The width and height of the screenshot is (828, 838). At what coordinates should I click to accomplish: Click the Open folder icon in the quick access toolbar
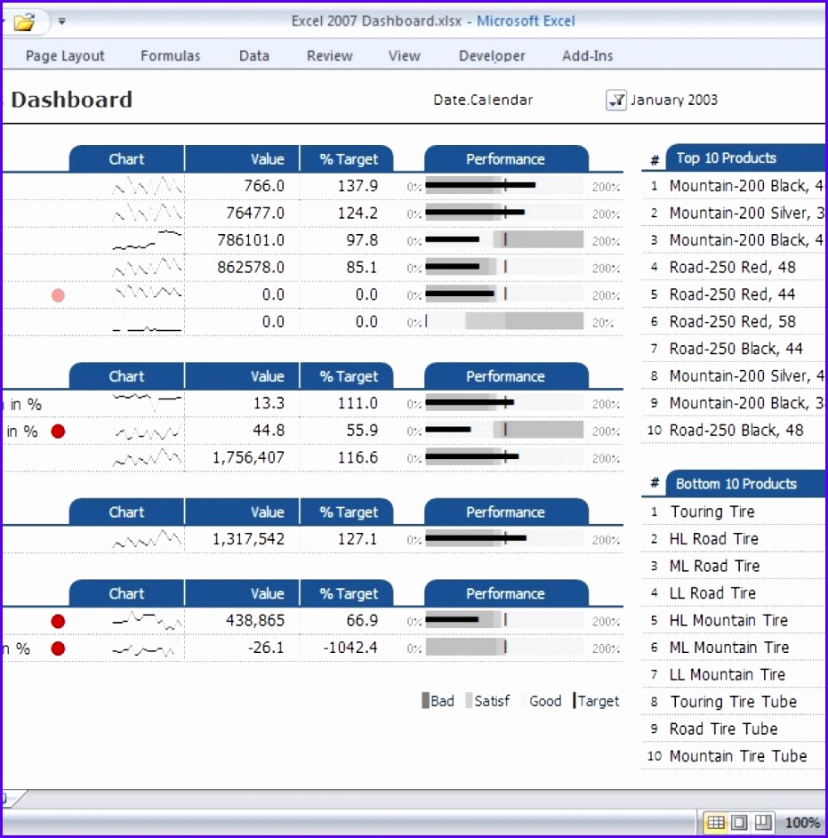click(24, 22)
